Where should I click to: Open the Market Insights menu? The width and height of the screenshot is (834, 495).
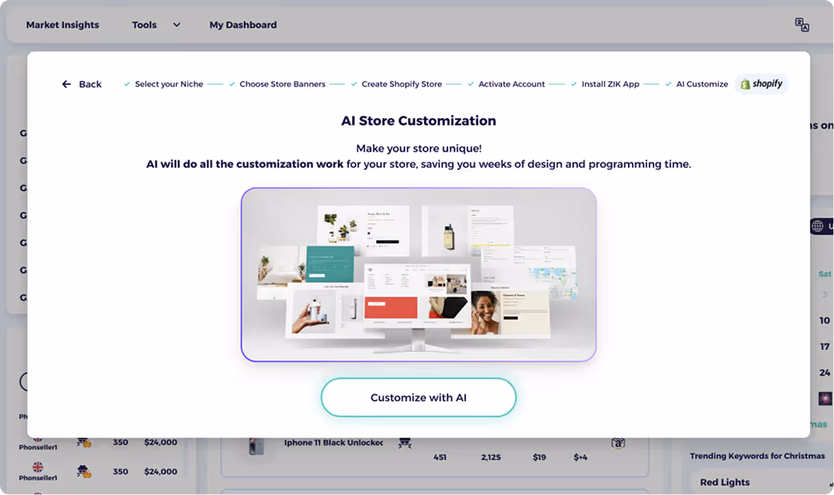(63, 25)
